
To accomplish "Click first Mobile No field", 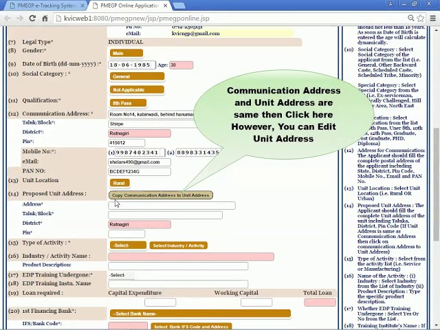I will click(140, 153).
